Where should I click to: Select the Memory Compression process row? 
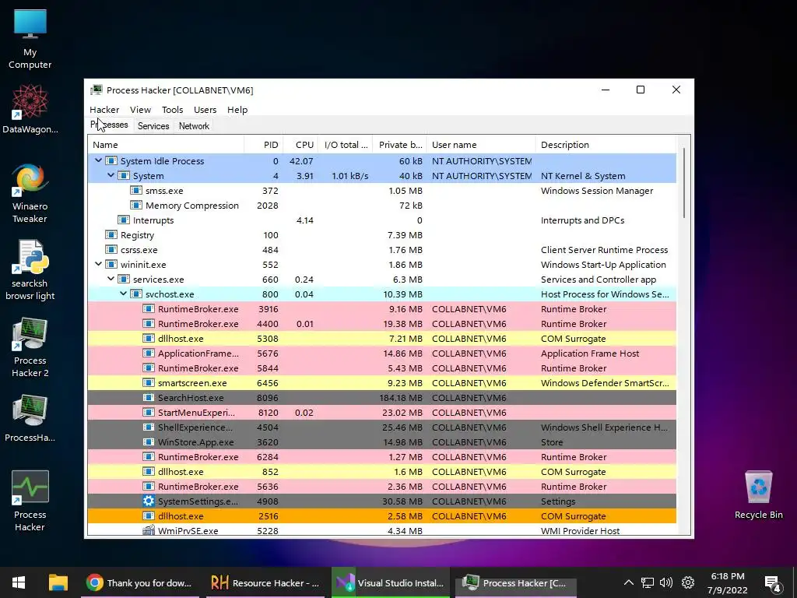pyautogui.click(x=382, y=206)
